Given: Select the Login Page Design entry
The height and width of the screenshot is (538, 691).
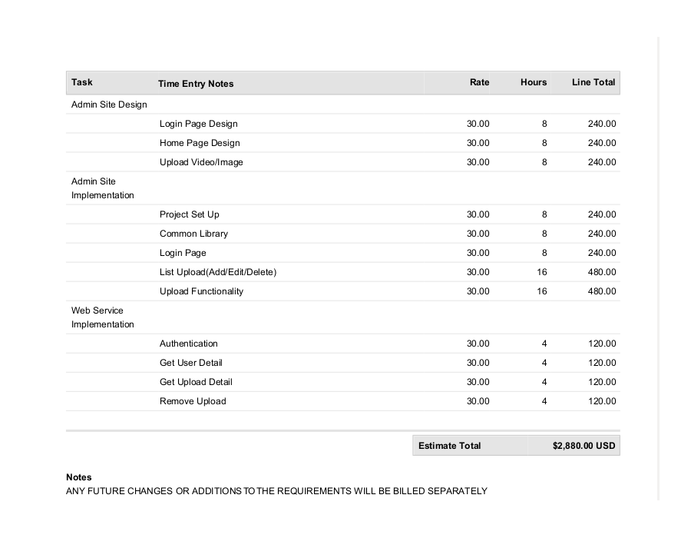Looking at the screenshot, I should click(198, 124).
